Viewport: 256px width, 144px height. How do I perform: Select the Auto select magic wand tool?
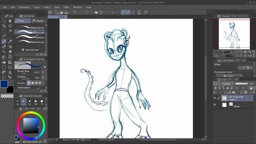10,31
